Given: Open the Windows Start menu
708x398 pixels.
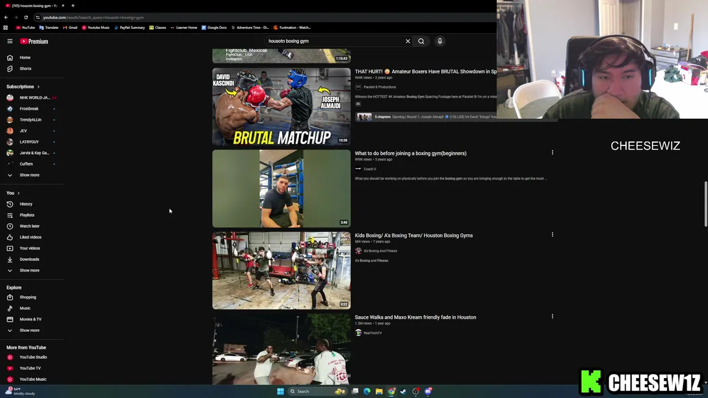Looking at the screenshot, I should tap(280, 391).
